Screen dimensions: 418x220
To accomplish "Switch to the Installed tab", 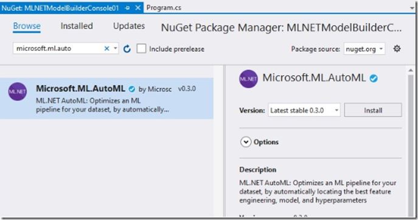I will (77, 26).
